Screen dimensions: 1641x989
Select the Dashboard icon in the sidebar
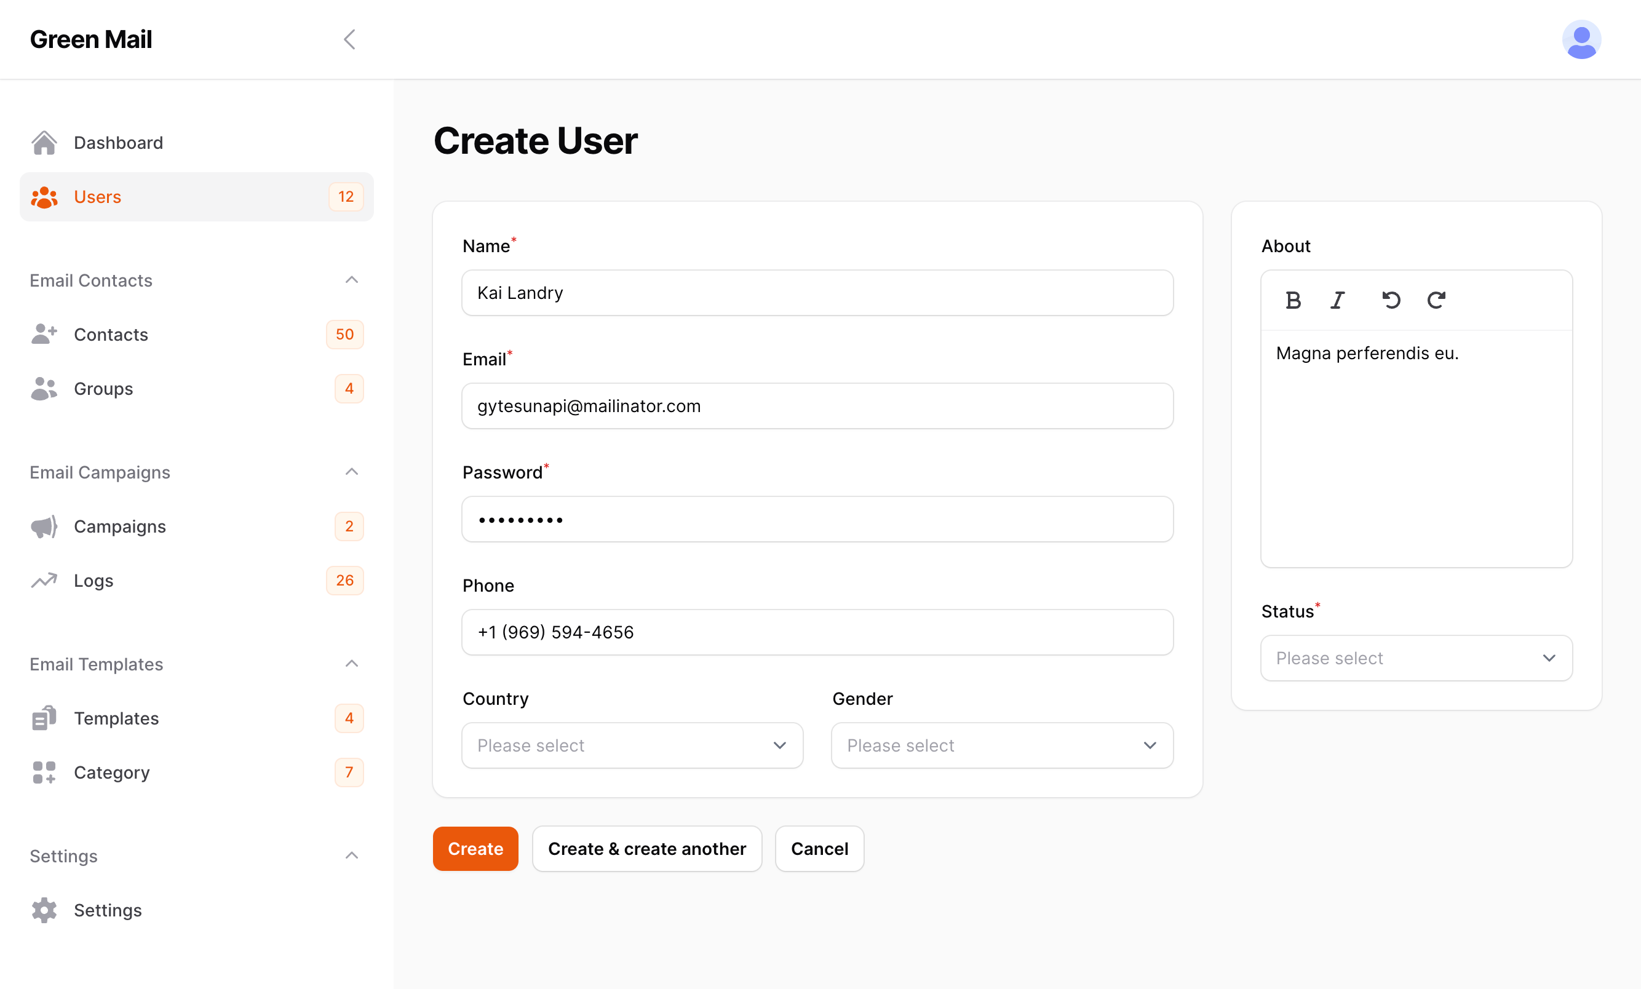coord(44,142)
